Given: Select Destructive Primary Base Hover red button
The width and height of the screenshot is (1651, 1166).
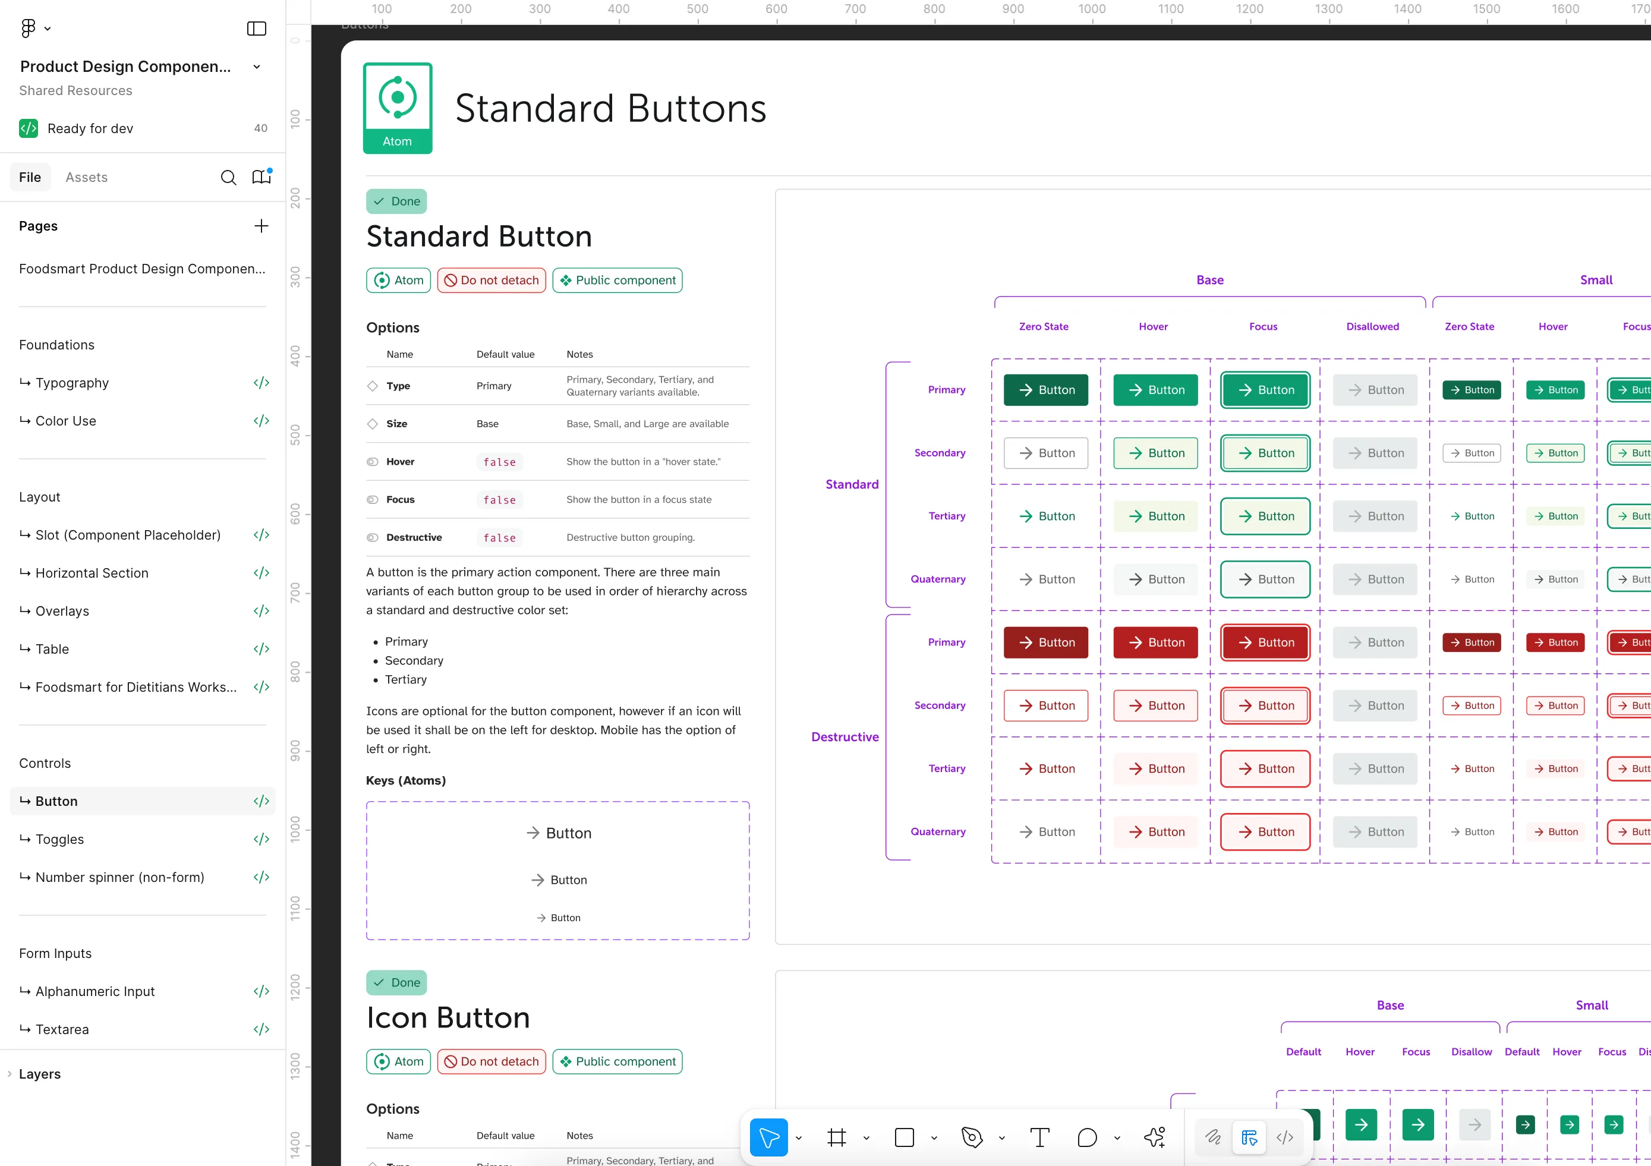Looking at the screenshot, I should pos(1155,642).
